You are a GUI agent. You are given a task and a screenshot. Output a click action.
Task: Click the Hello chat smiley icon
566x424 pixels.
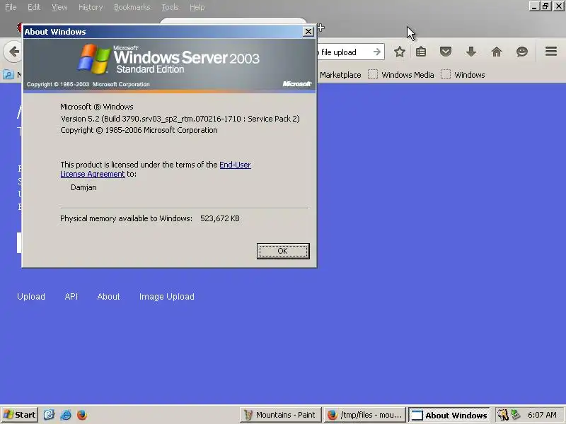pos(522,52)
